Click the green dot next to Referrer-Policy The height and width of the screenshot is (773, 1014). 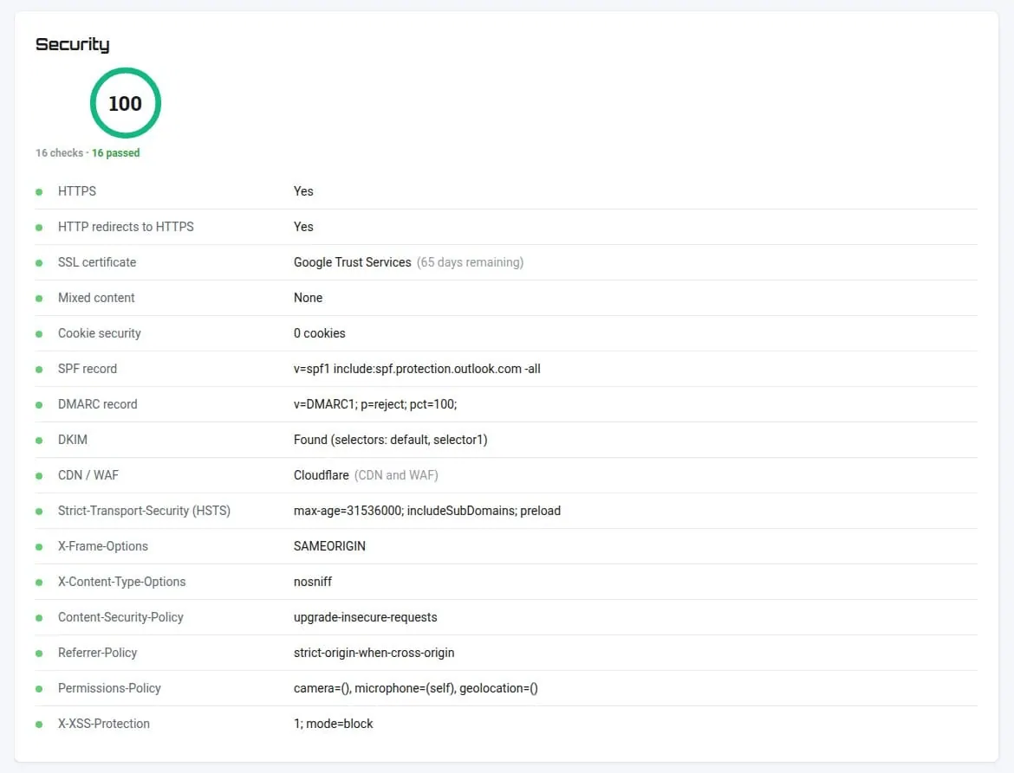39,654
